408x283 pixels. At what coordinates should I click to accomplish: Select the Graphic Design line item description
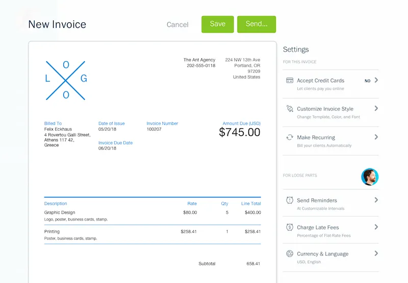(x=60, y=212)
